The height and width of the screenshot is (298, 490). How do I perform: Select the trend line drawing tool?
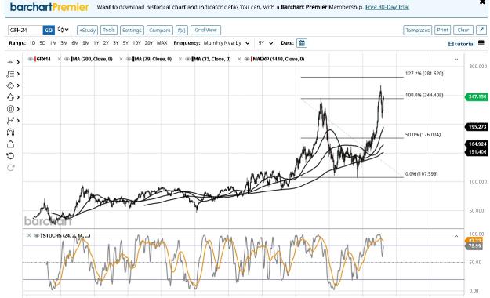click(10, 62)
